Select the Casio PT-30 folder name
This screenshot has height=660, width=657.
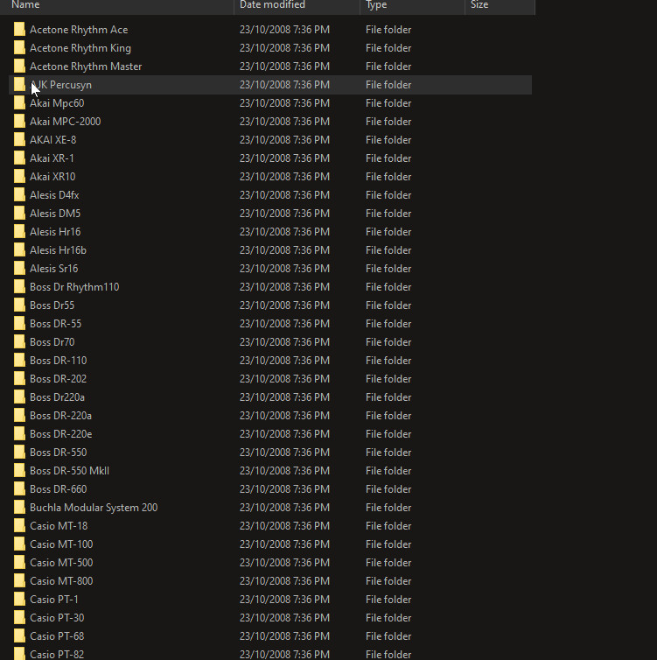(57, 618)
